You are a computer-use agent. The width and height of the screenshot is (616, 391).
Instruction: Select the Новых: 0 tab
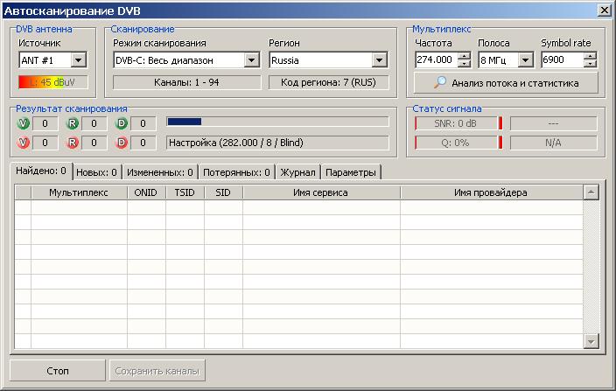click(x=96, y=172)
